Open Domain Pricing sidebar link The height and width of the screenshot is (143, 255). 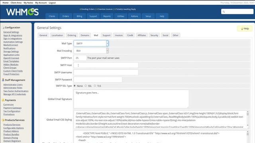click(x=11, y=138)
